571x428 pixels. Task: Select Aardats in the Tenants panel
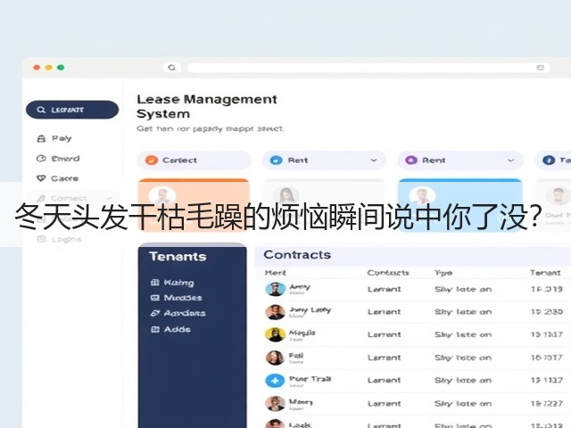pyautogui.click(x=185, y=313)
